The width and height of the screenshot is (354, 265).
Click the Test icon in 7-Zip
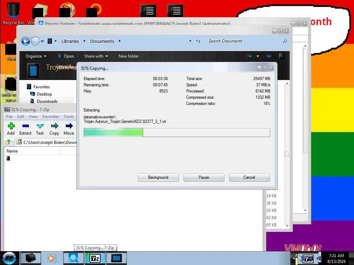tap(40, 129)
